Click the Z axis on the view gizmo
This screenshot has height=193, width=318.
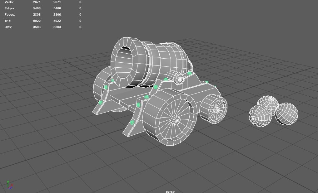pyautogui.click(x=11, y=188)
